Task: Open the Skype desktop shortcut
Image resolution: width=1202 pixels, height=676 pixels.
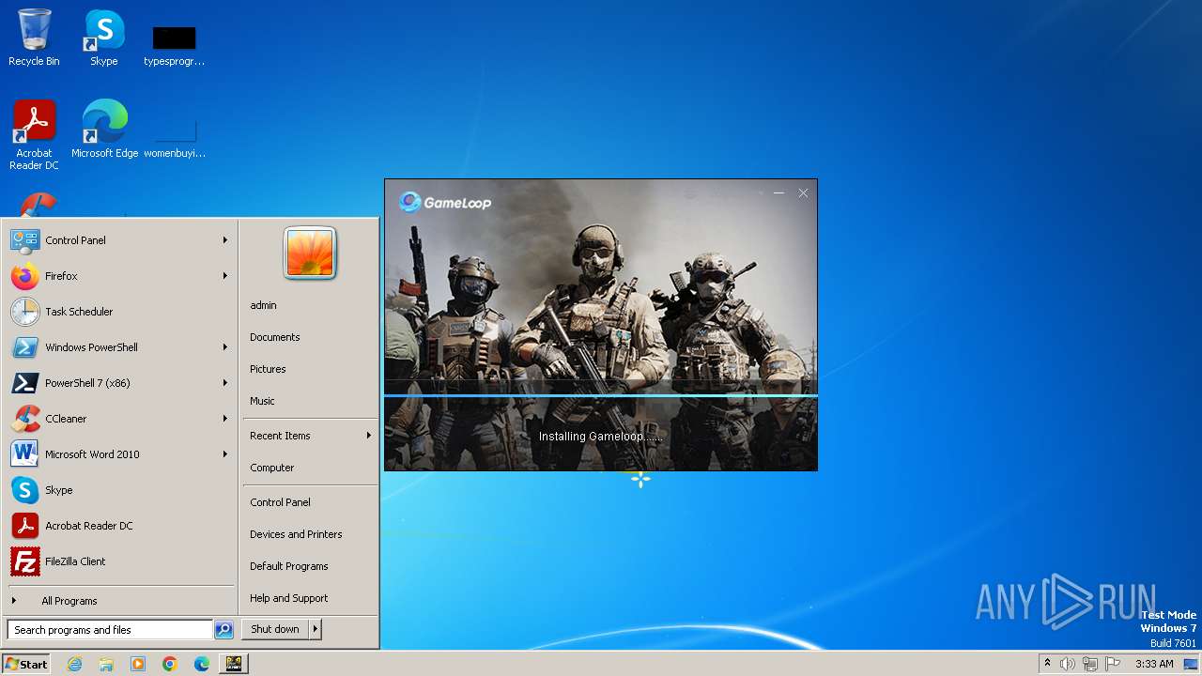Action: coord(104,38)
